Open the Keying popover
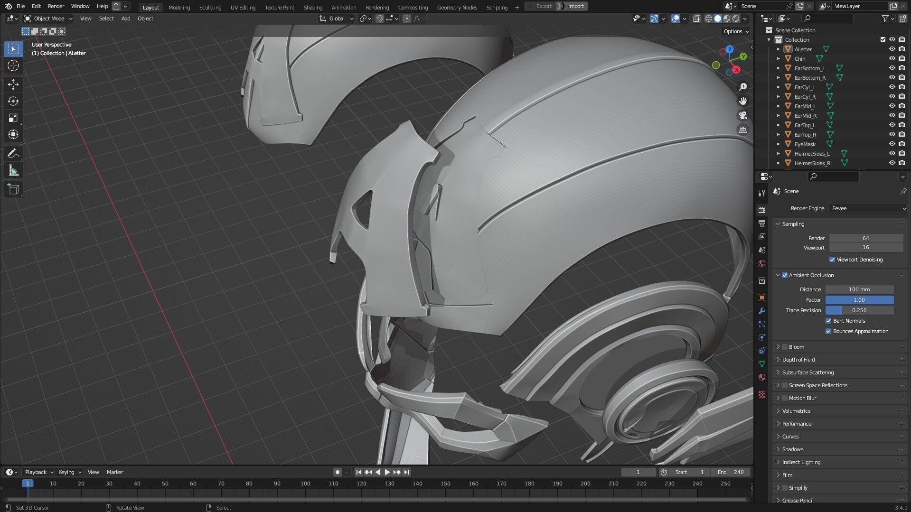Image resolution: width=911 pixels, height=512 pixels. [69, 472]
